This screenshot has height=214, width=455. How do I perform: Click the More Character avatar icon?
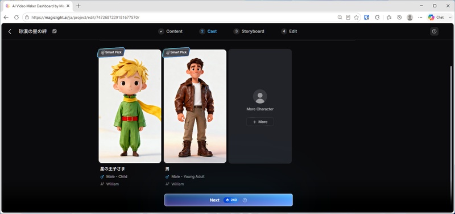[x=260, y=96]
